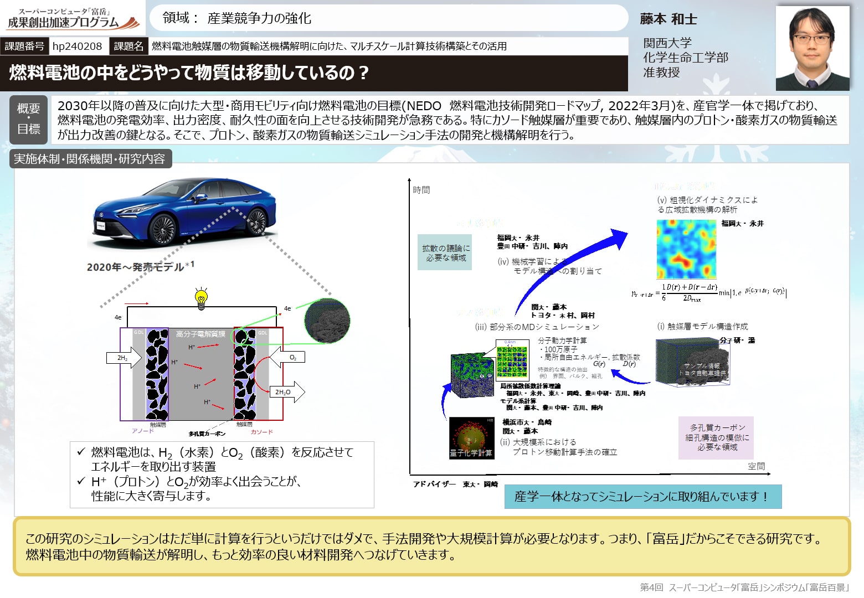
Task: Click the 時間 axis label
Action: (x=421, y=190)
